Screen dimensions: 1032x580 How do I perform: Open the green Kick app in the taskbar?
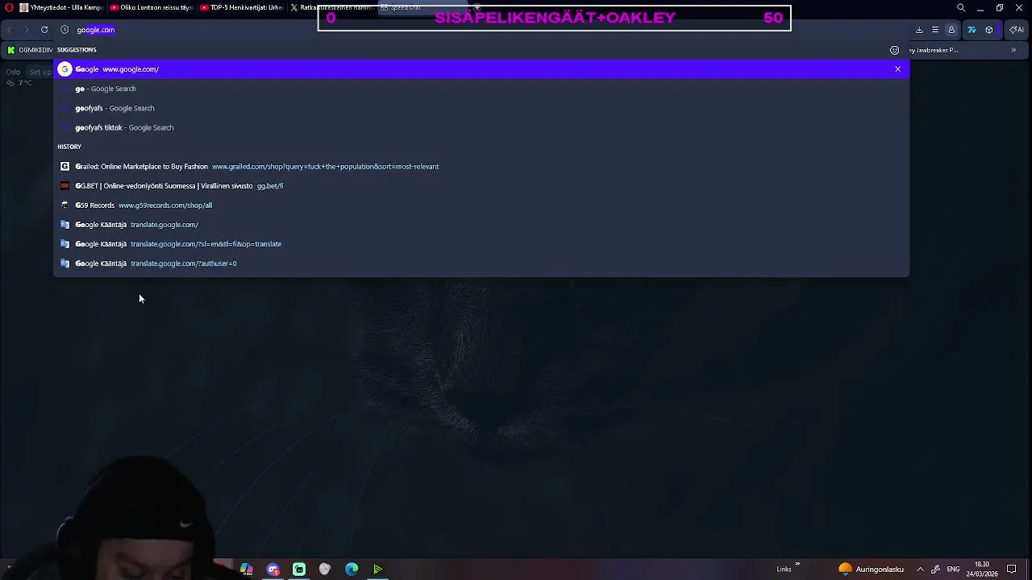tap(299, 570)
